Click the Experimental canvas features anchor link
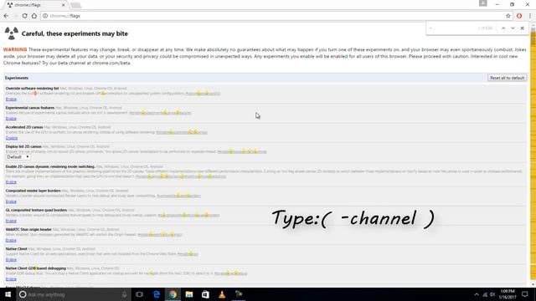The height and width of the screenshot is (301, 536). point(160,113)
